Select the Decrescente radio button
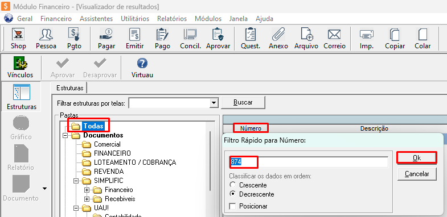The image size is (447, 217). point(233,194)
